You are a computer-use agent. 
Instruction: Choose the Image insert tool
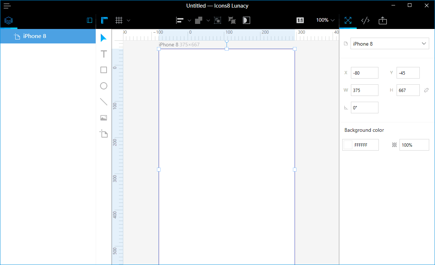pos(104,118)
